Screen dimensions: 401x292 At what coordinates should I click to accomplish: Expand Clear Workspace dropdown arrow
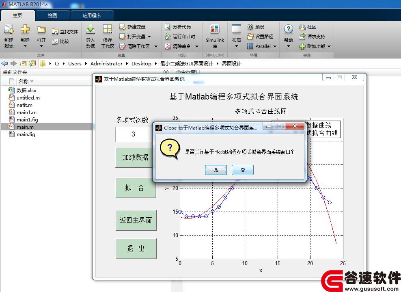point(156,47)
